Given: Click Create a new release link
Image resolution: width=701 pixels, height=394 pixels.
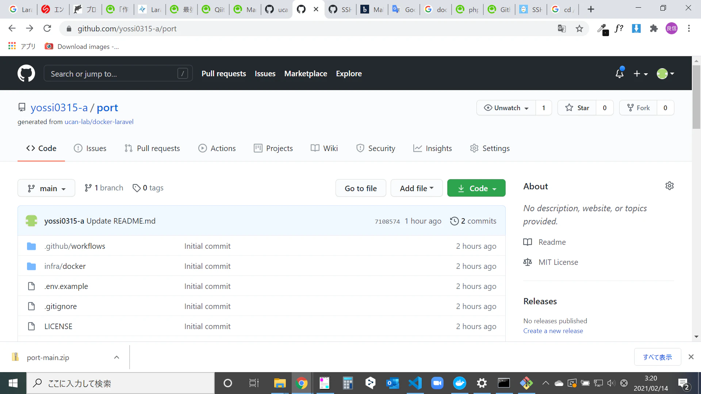Looking at the screenshot, I should [553, 331].
